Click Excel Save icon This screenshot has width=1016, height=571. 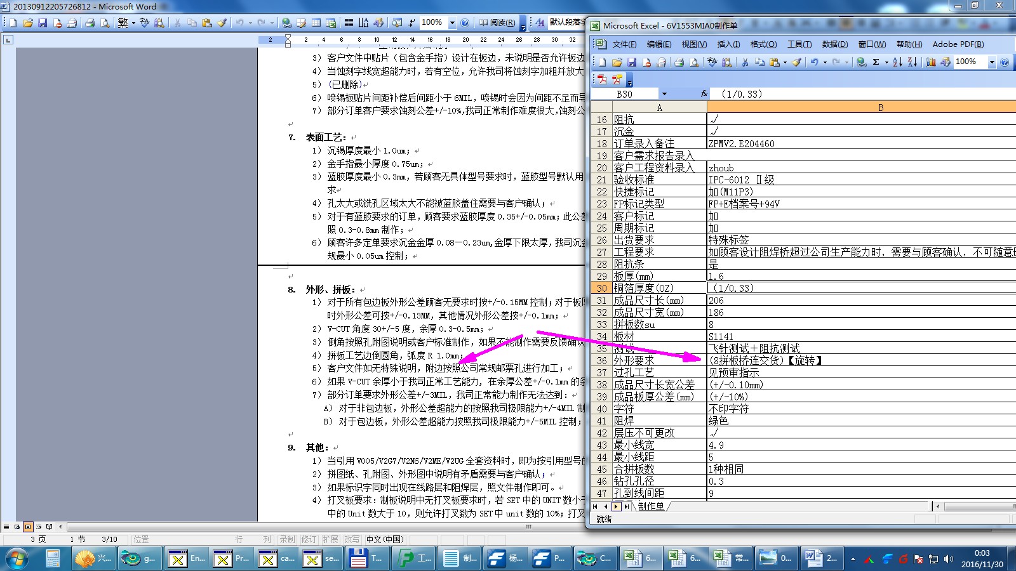coord(632,62)
